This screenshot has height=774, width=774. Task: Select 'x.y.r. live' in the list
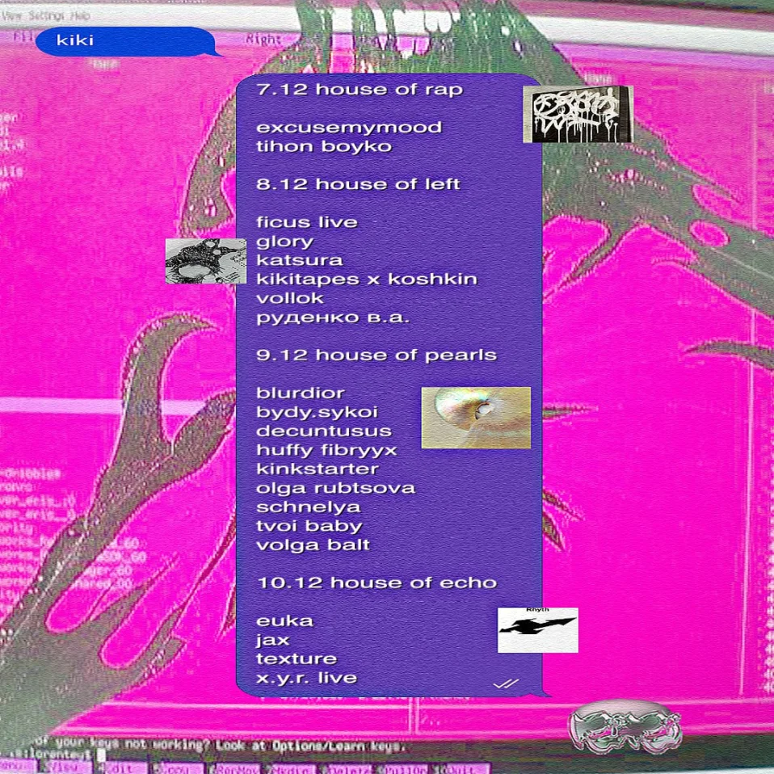(306, 678)
